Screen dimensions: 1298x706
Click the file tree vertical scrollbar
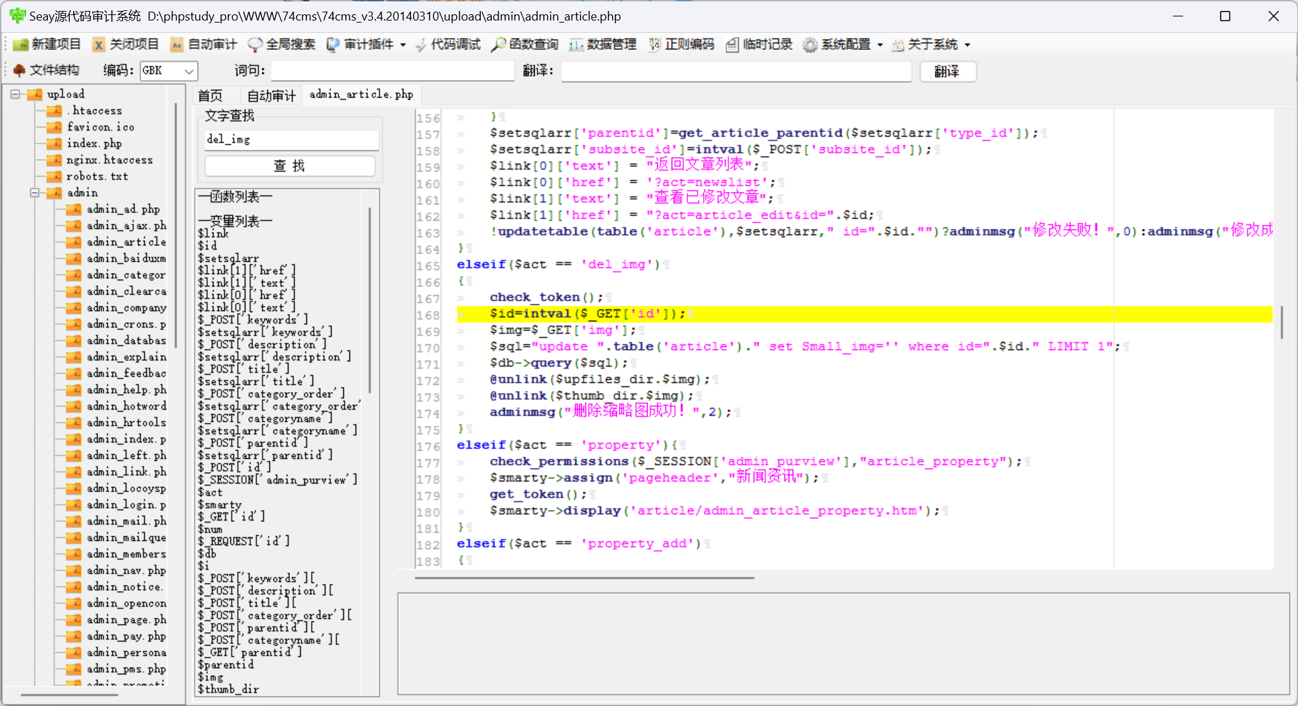click(176, 226)
